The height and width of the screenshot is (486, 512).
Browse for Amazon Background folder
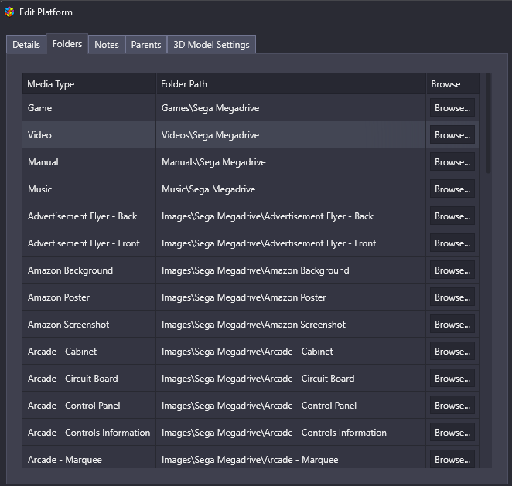tap(452, 270)
